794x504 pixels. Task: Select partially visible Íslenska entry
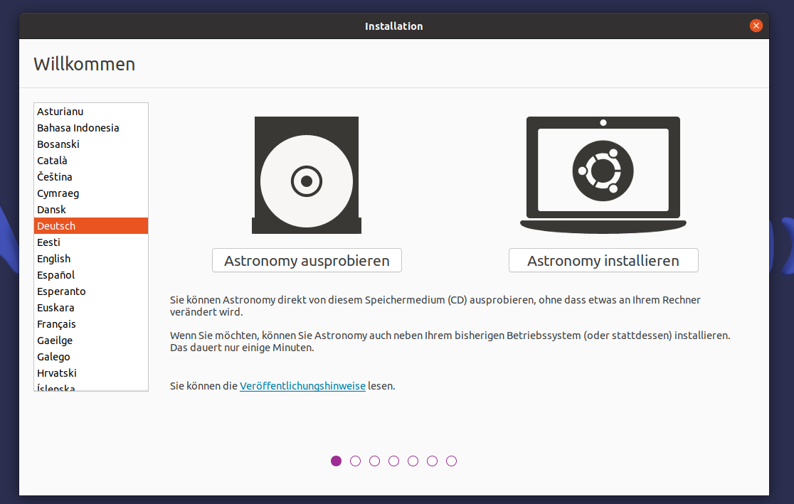click(91, 387)
